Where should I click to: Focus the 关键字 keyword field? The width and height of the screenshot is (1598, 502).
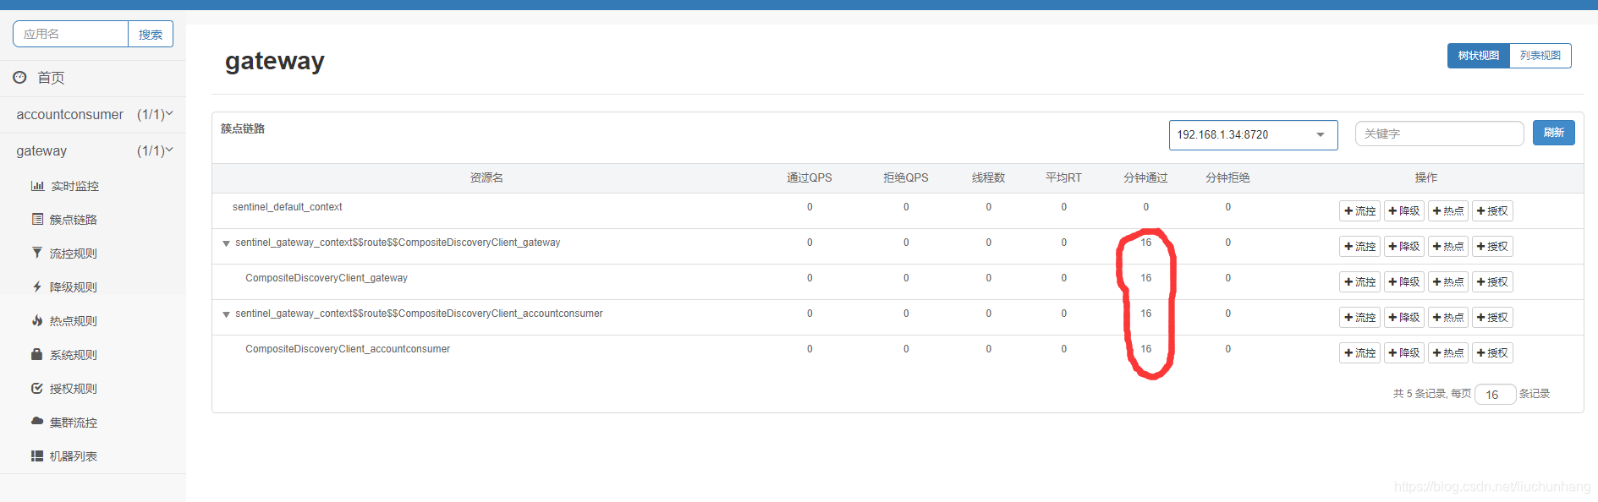(x=1439, y=134)
